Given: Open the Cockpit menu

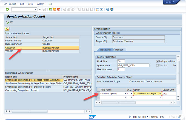Looking at the screenshot, I should pyautogui.click(x=12, y=4).
